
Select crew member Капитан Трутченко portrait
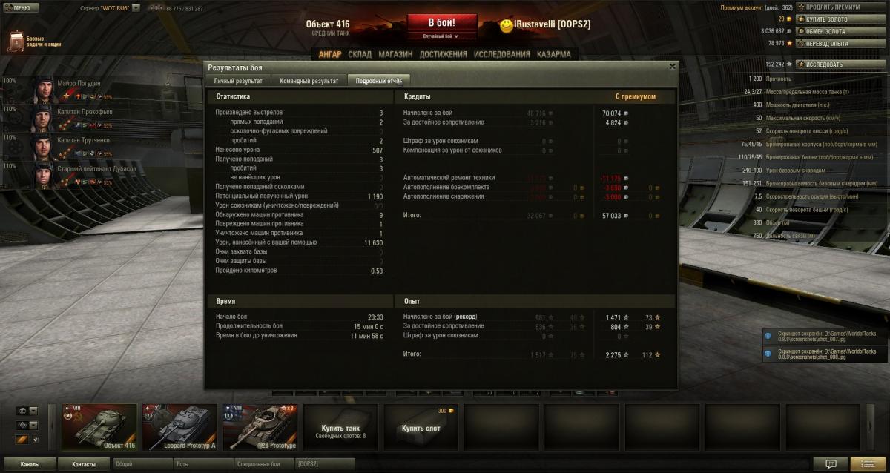[x=41, y=145]
